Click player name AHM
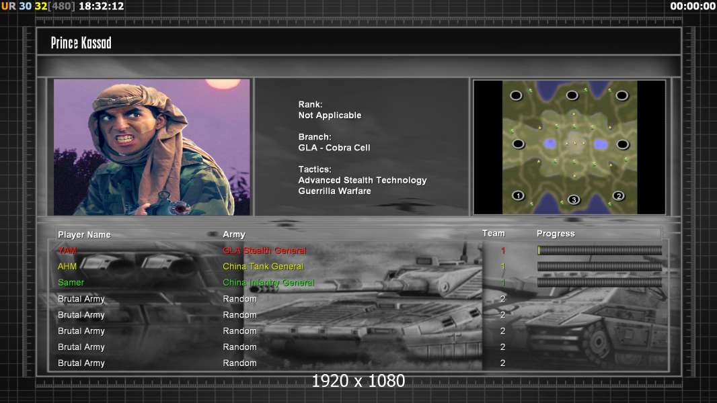 (x=67, y=267)
